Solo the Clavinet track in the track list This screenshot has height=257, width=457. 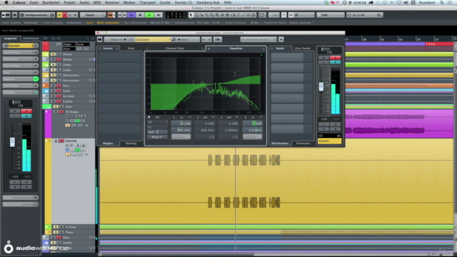tap(61, 141)
